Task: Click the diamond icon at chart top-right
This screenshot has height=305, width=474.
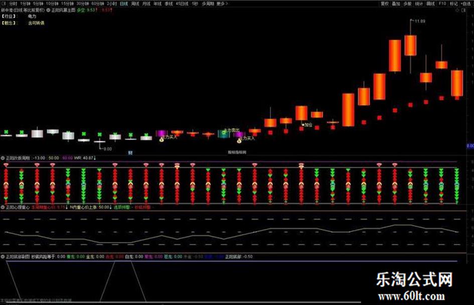Action: point(457,10)
